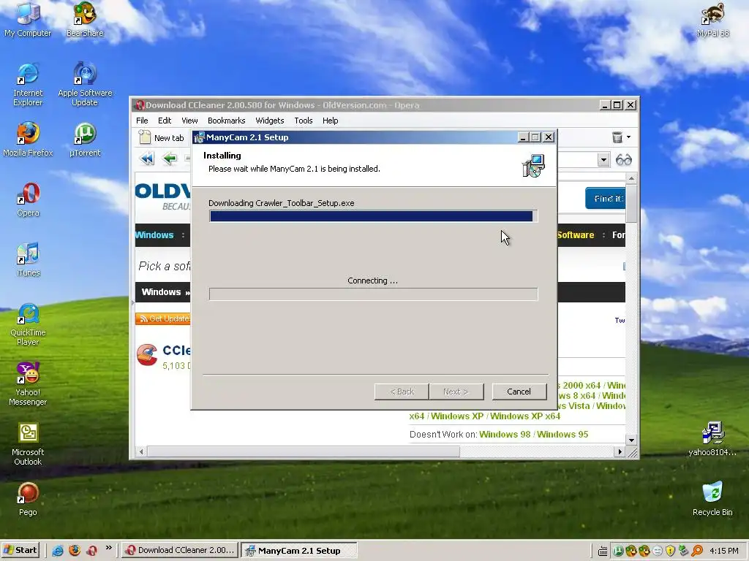
Task: Open MyPal 68 desktop icon
Action: pyautogui.click(x=712, y=19)
